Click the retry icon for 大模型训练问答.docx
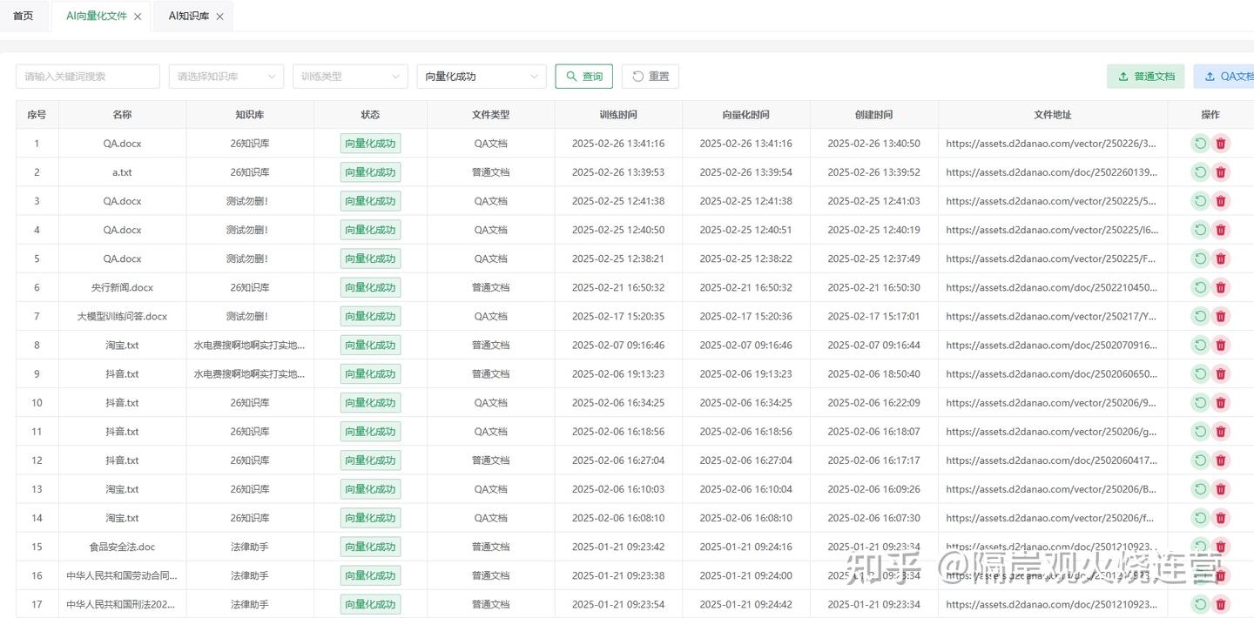 pos(1200,316)
